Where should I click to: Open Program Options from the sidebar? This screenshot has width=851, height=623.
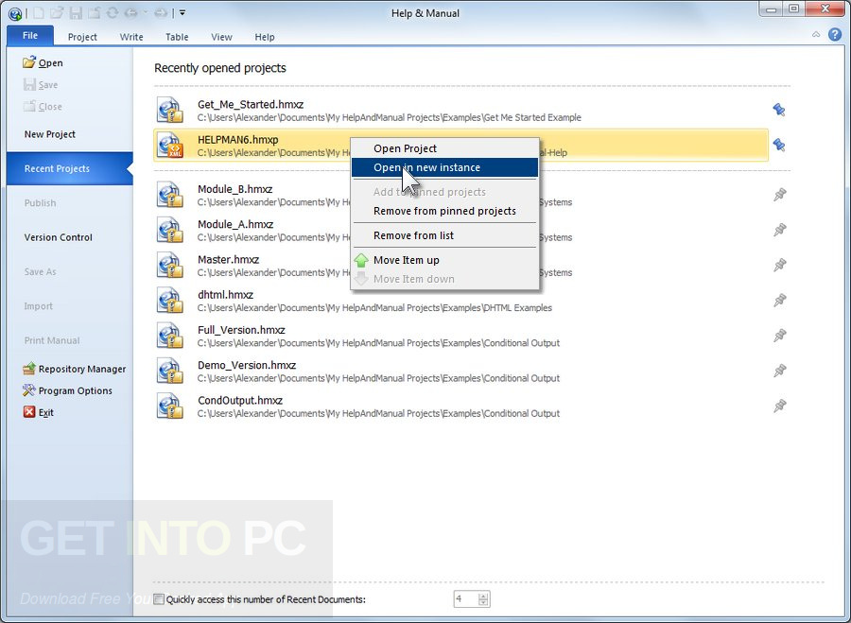point(67,390)
